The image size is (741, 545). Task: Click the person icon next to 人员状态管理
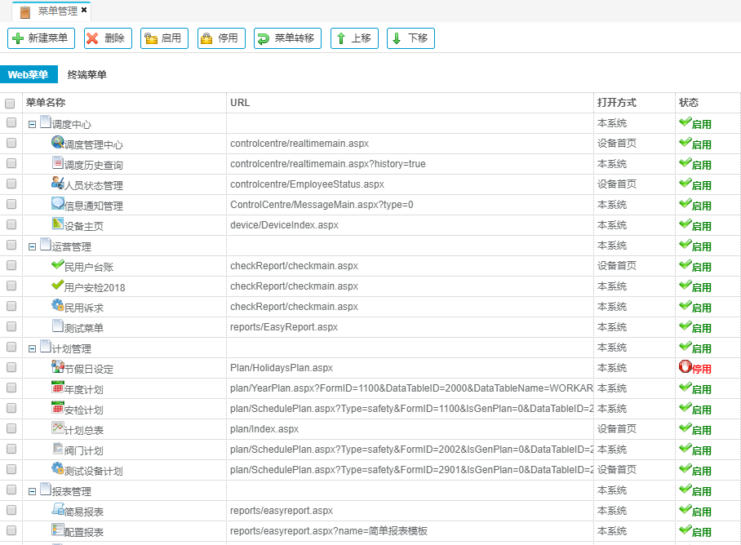pyautogui.click(x=57, y=183)
